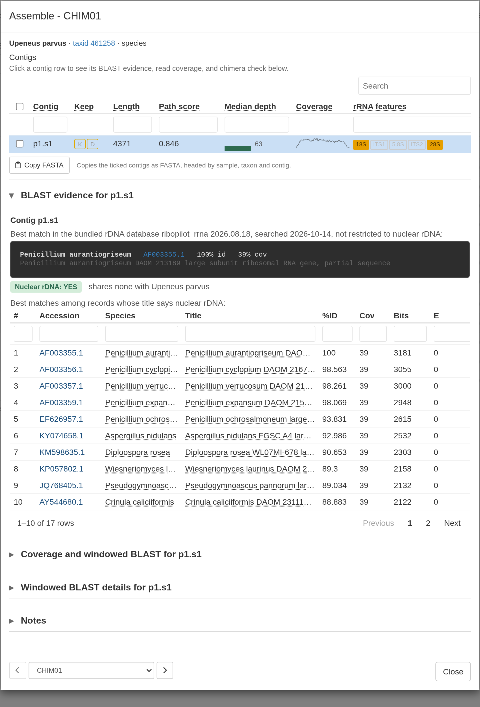Tick the select-all contigs checkbox
The height and width of the screenshot is (707, 480).
point(20,107)
